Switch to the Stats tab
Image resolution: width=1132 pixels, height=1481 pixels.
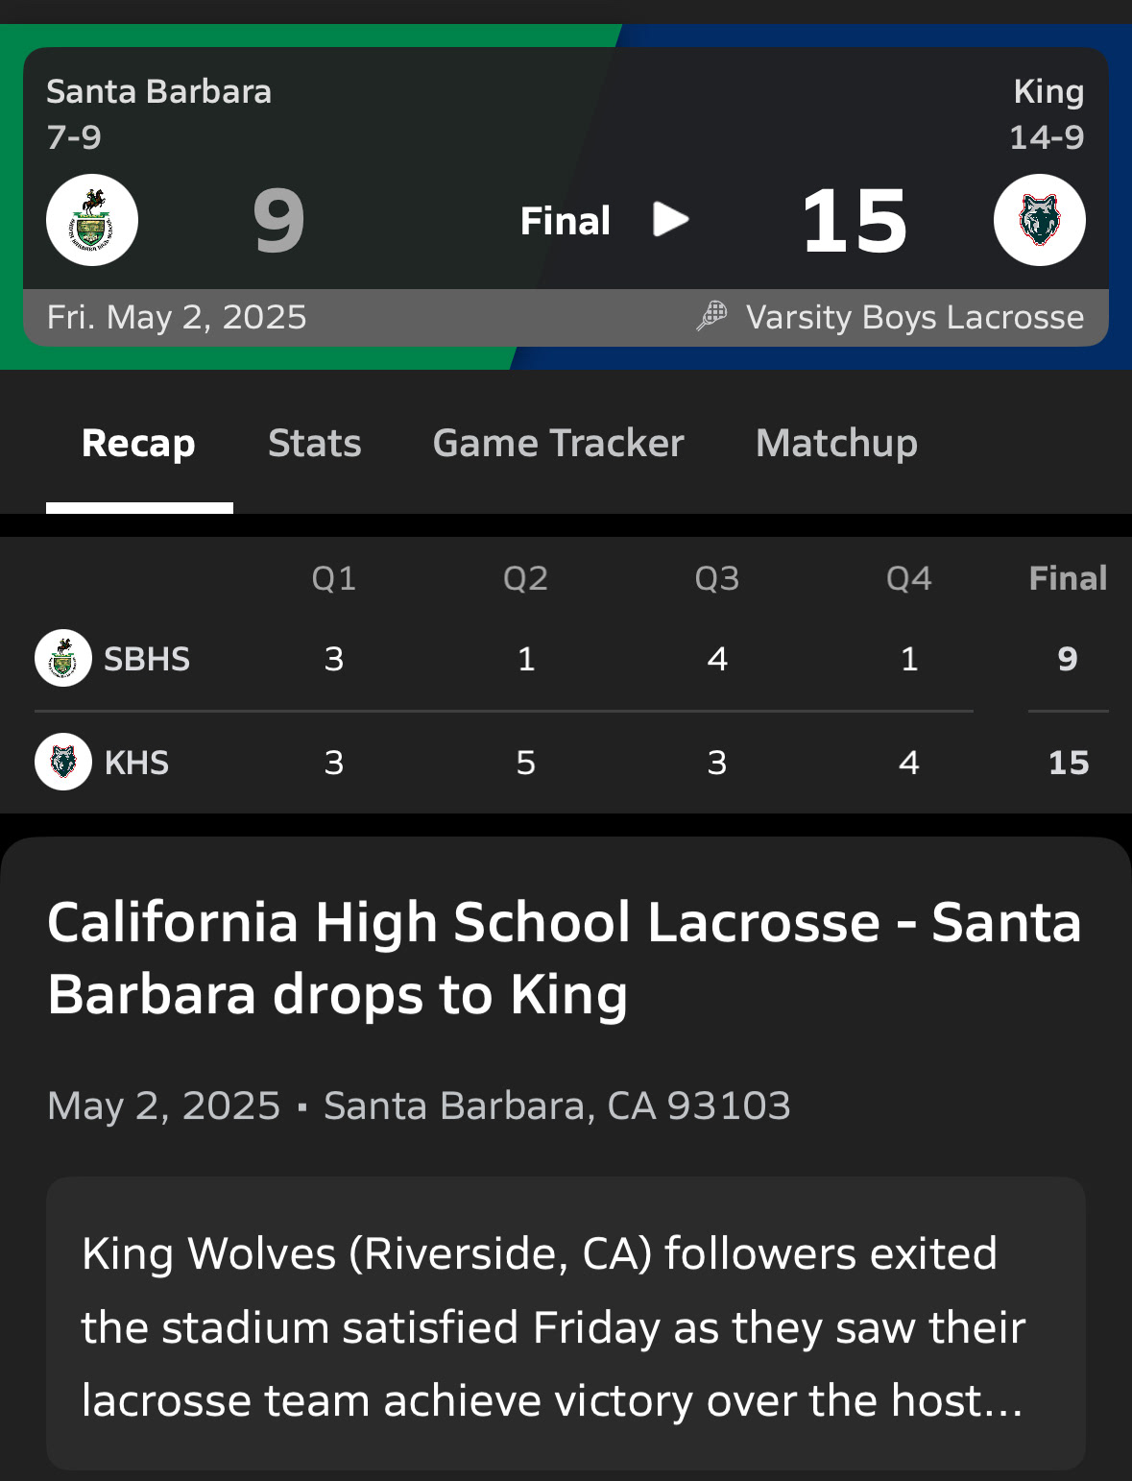[x=314, y=444]
